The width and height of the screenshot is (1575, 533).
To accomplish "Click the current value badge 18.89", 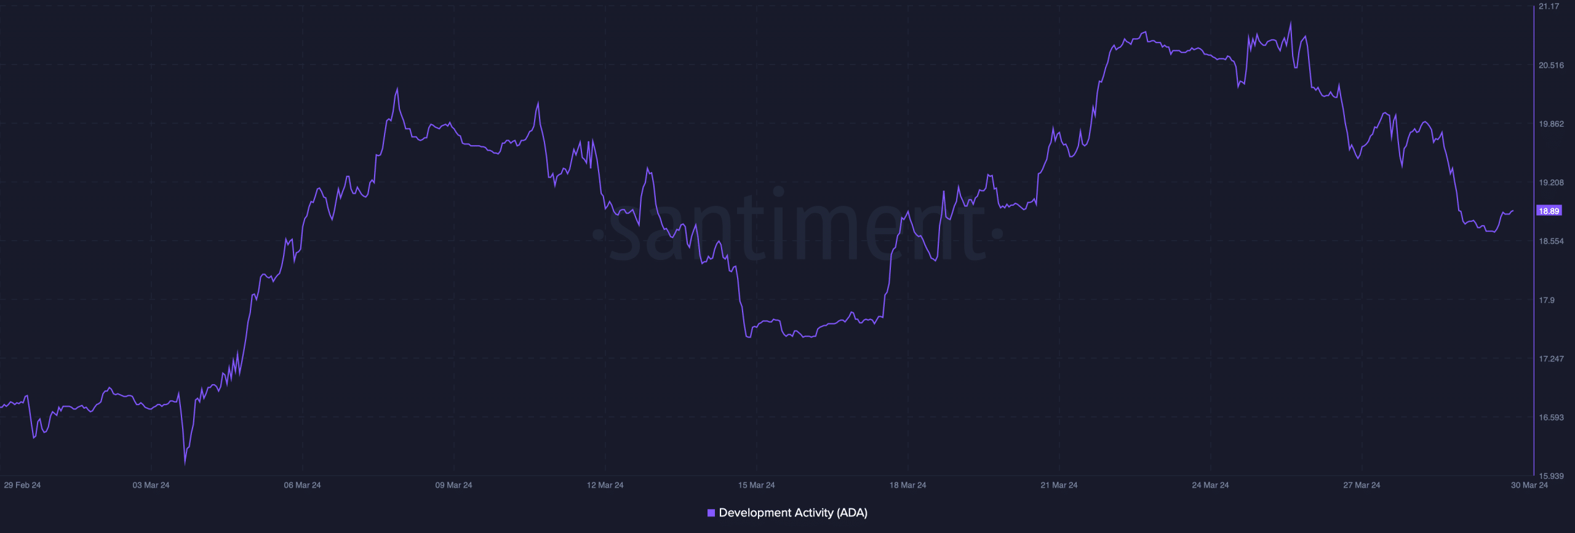I will [1549, 211].
